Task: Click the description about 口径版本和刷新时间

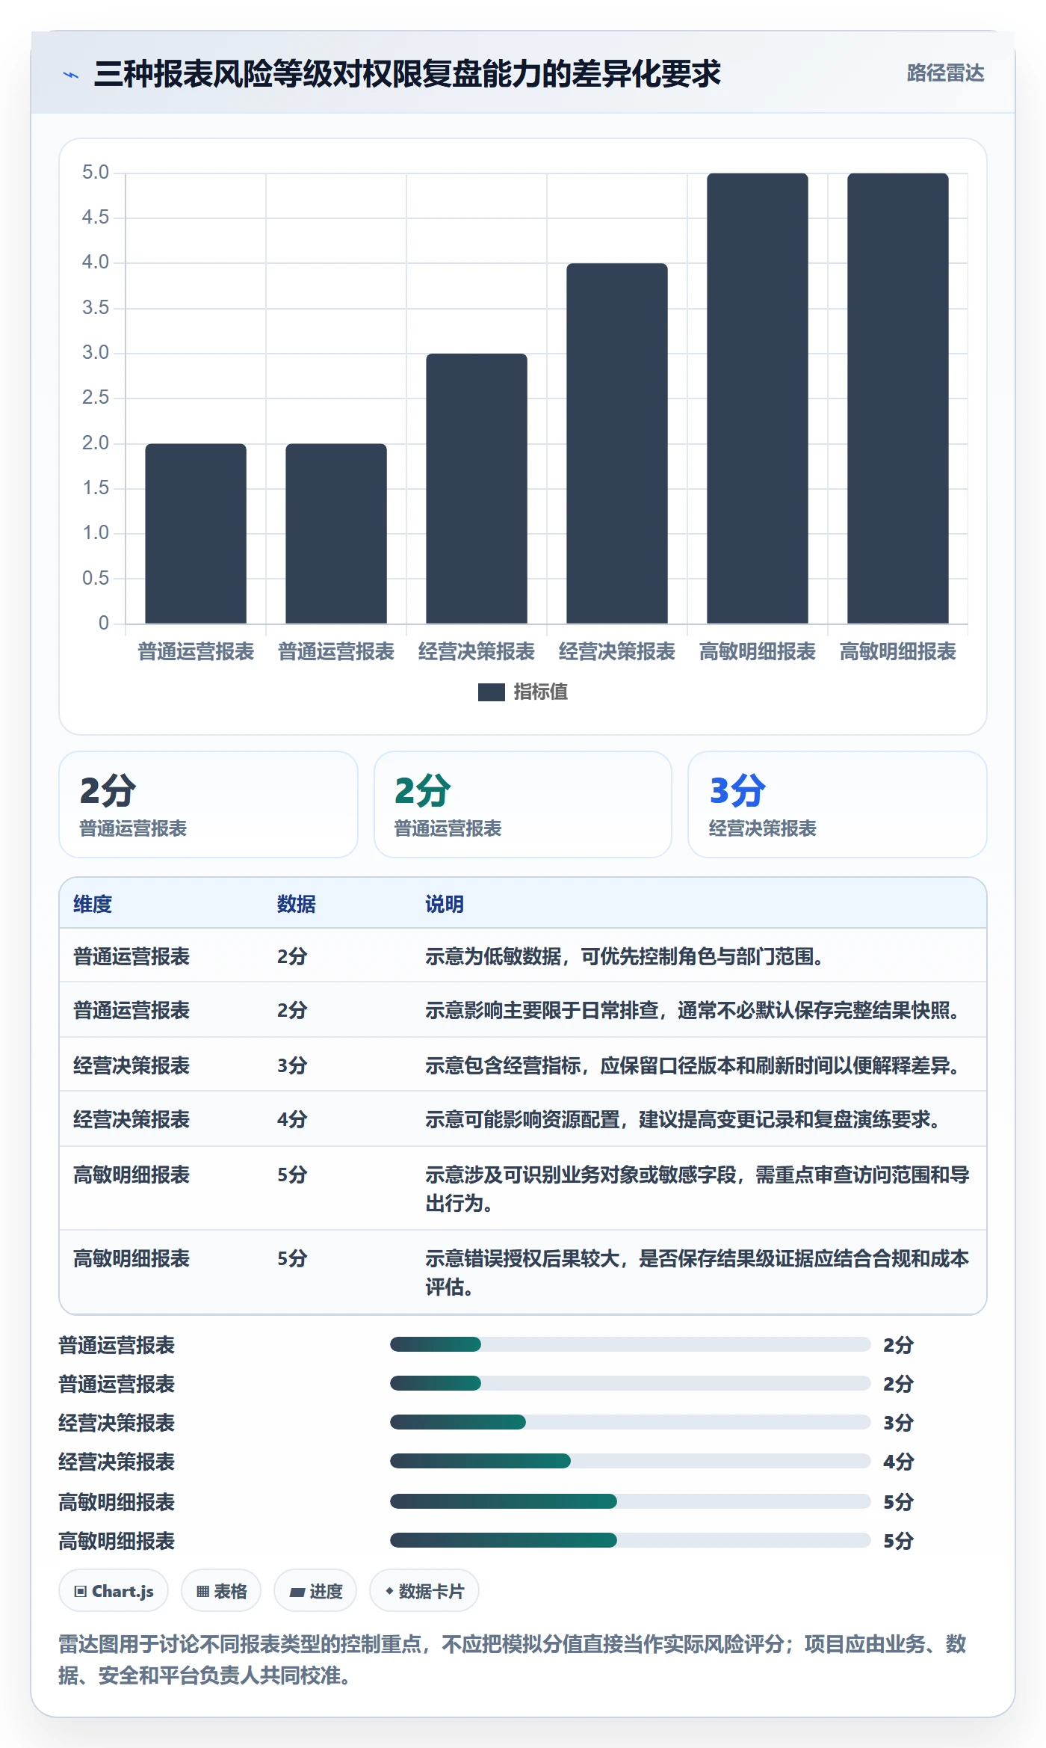Action: (693, 1066)
